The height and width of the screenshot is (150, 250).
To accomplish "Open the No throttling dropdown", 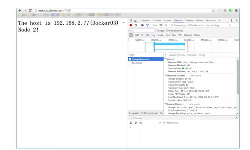I will [218, 26].
